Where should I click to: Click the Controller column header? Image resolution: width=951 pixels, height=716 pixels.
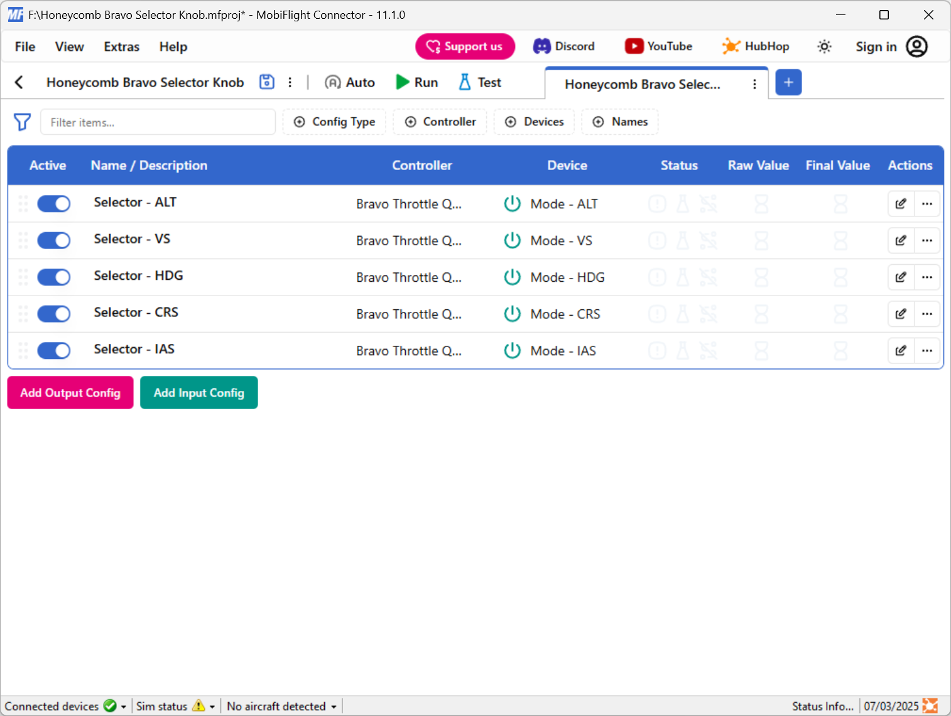(x=422, y=165)
